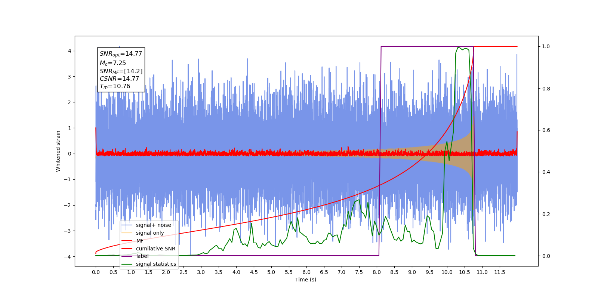This screenshot has height=299, width=598.
Task: Click the 4 tick on strain axis
Action: [x=70, y=51]
